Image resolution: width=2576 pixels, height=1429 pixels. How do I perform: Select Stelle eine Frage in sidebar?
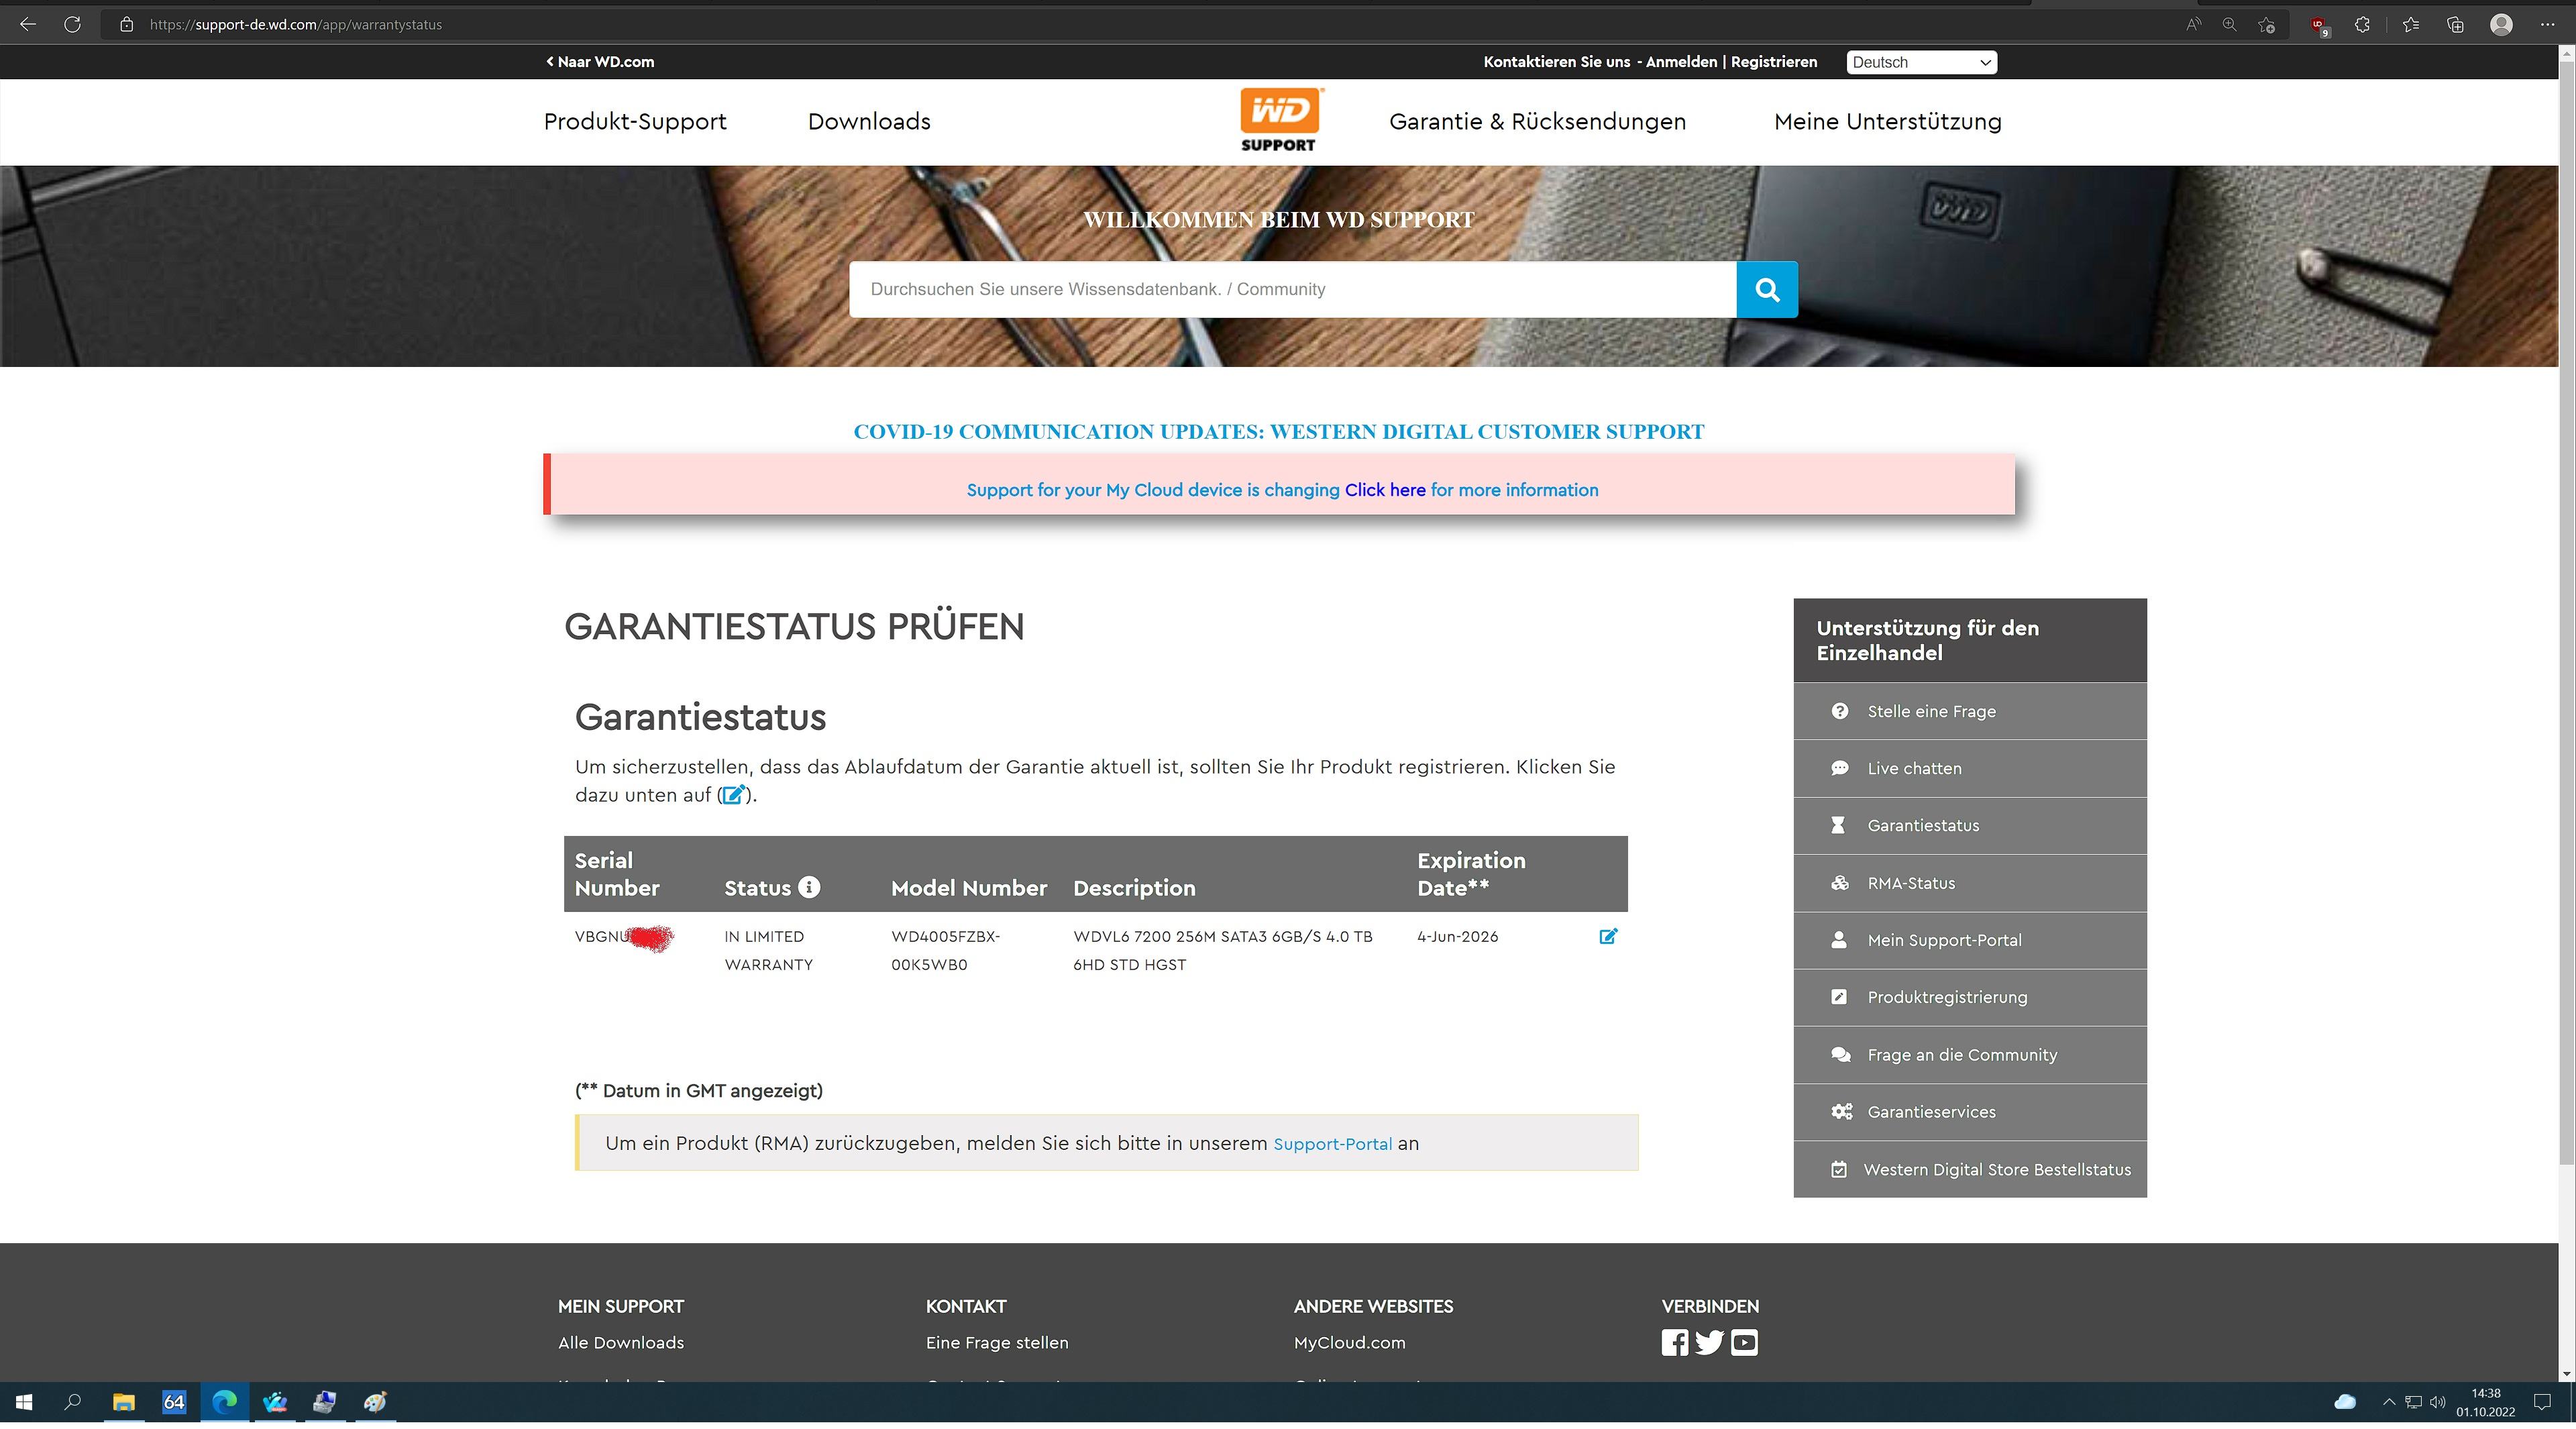1970,711
